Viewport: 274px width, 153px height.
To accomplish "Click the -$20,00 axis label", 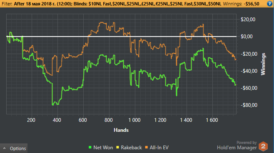I will click(x=249, y=54).
